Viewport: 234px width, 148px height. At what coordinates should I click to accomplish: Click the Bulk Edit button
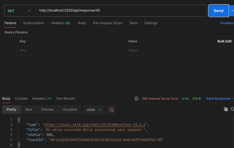[224, 41]
